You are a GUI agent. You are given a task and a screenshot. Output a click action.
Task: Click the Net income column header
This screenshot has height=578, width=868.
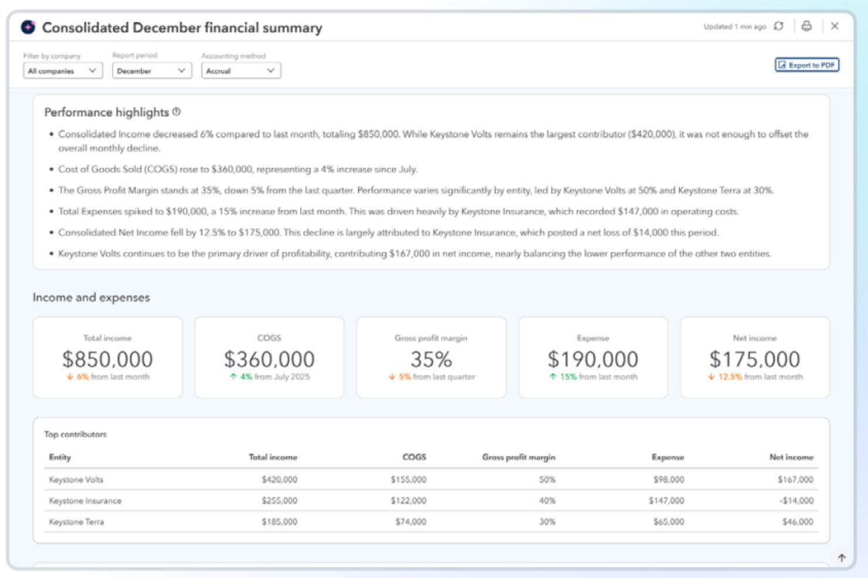793,457
